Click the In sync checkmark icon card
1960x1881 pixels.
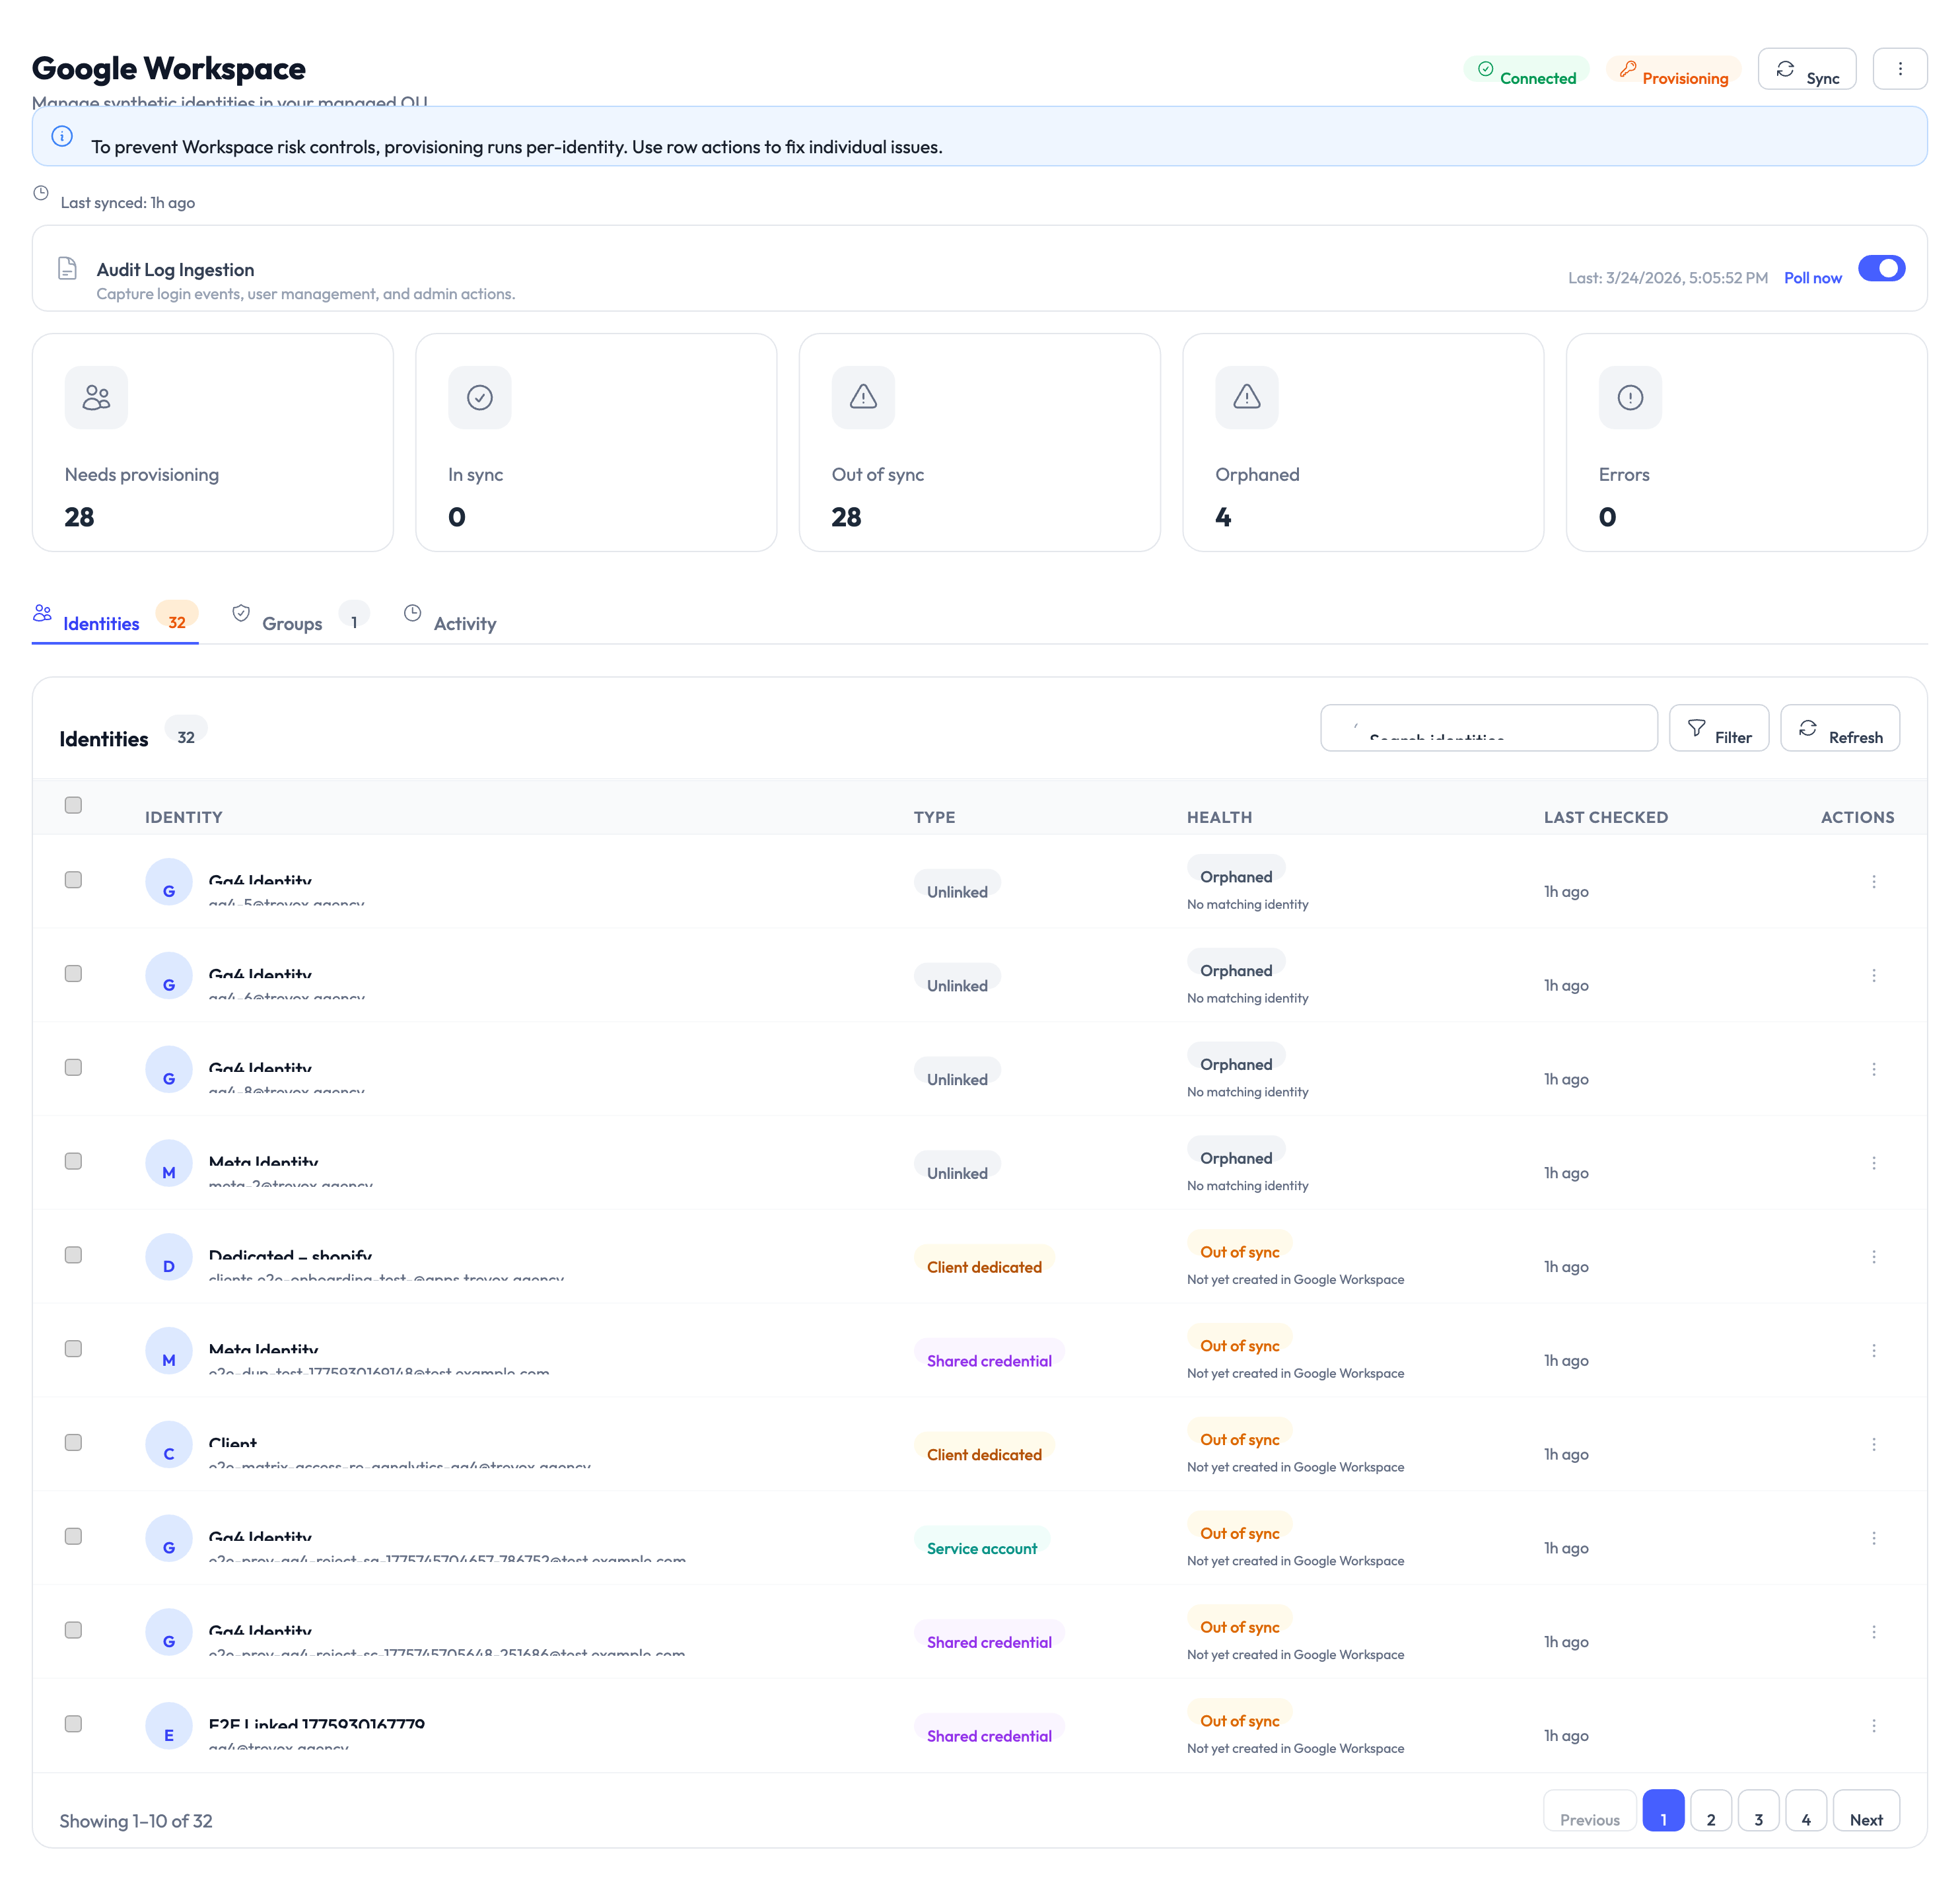point(479,397)
